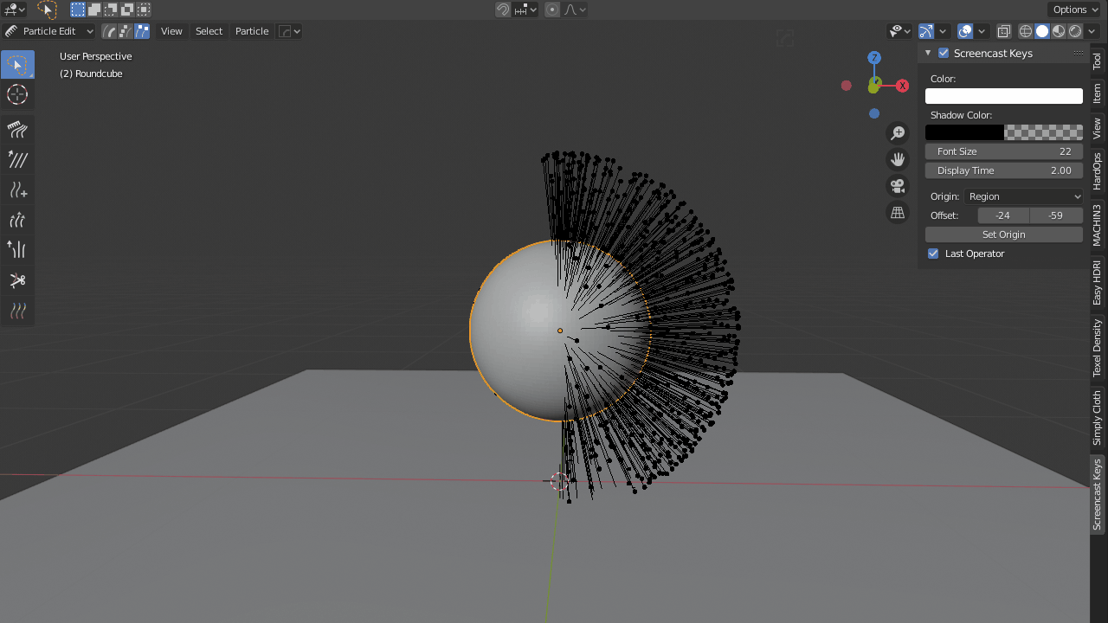This screenshot has height=623, width=1108.
Task: Enable the Last Operator checkbox
Action: (x=933, y=254)
